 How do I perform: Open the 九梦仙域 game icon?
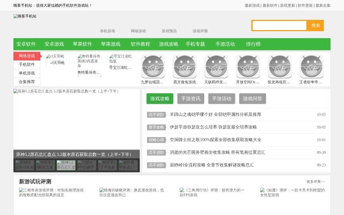[153, 67]
